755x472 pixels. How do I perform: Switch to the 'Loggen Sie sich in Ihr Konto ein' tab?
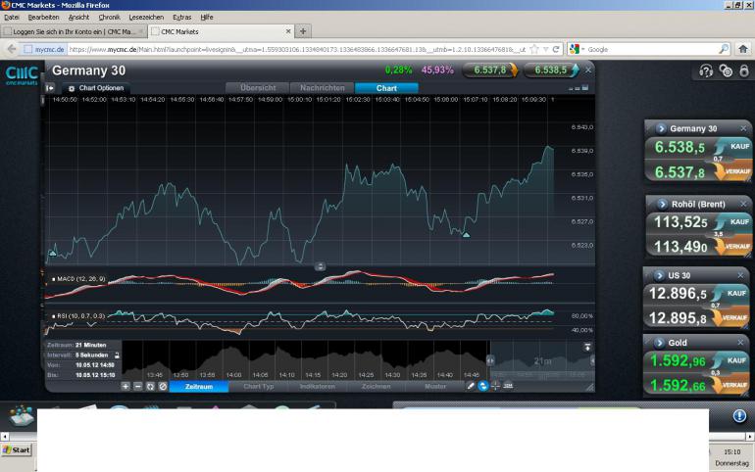(74, 31)
